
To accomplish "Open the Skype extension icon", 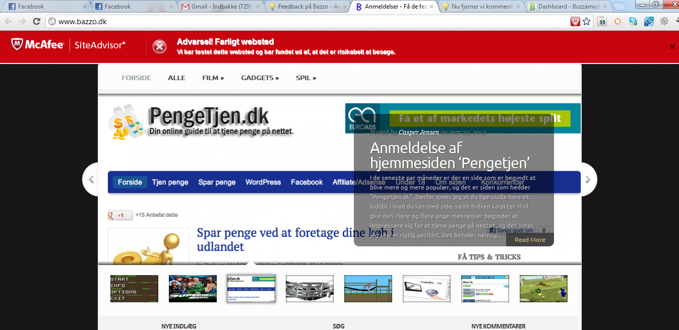I will tap(634, 22).
